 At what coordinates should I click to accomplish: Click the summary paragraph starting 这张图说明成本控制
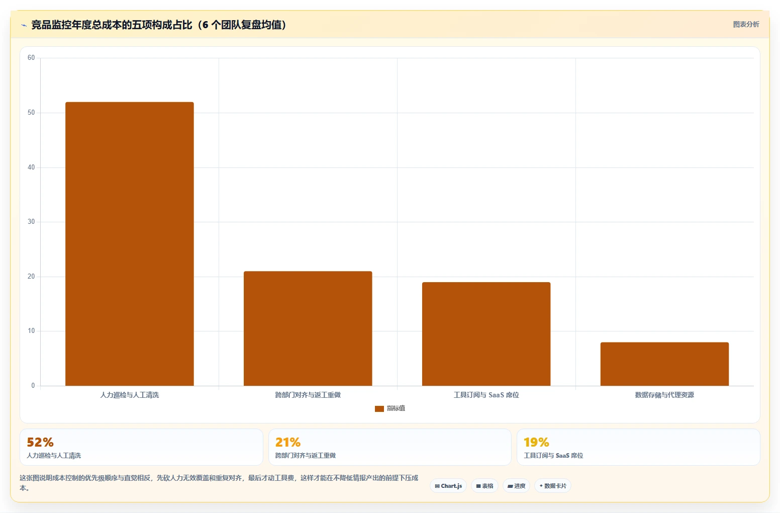[x=219, y=483]
